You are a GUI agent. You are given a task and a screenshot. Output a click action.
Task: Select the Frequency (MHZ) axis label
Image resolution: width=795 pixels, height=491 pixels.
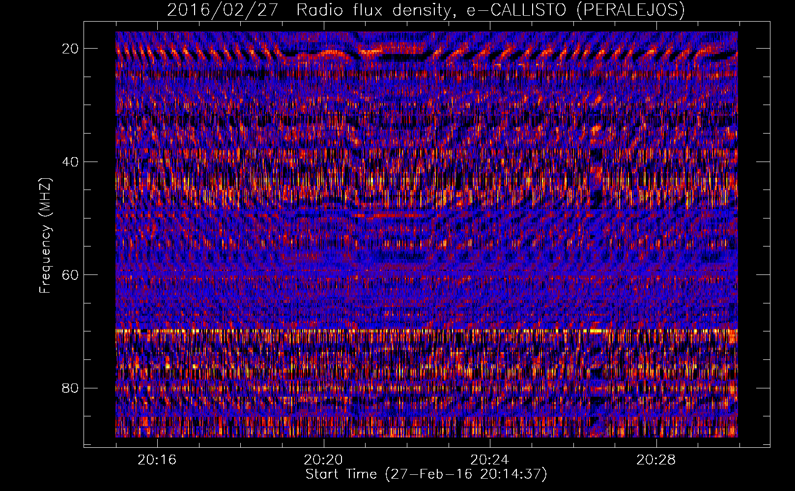click(x=45, y=236)
